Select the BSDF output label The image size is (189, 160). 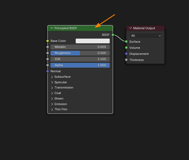(x=106, y=35)
